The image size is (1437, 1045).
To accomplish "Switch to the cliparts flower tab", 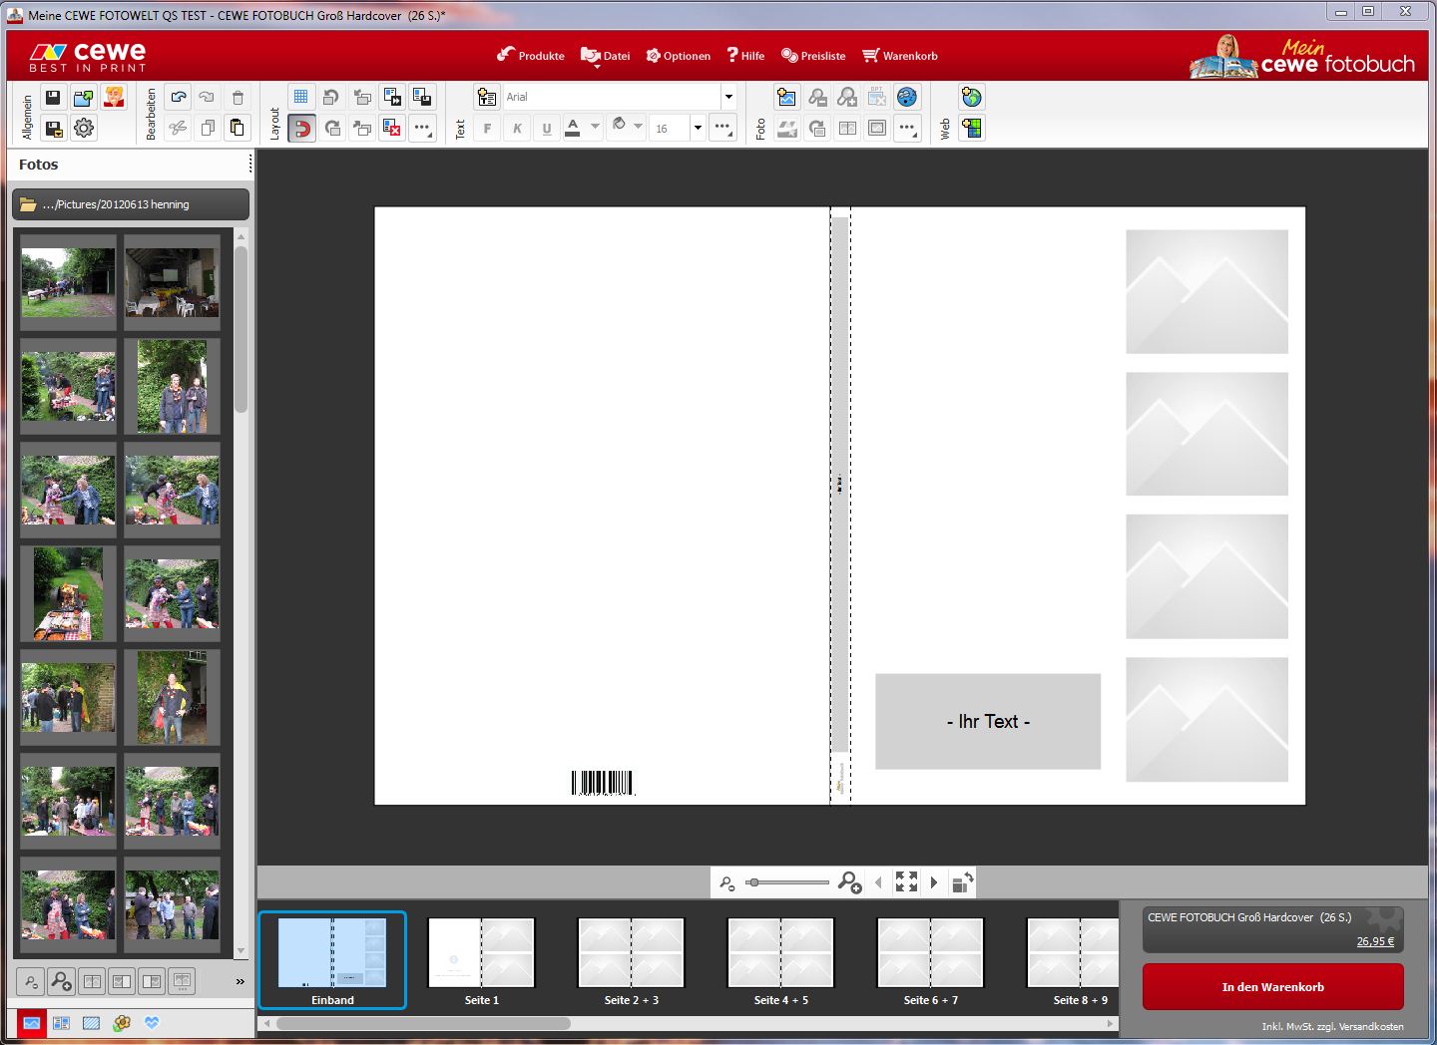I will 122,1023.
